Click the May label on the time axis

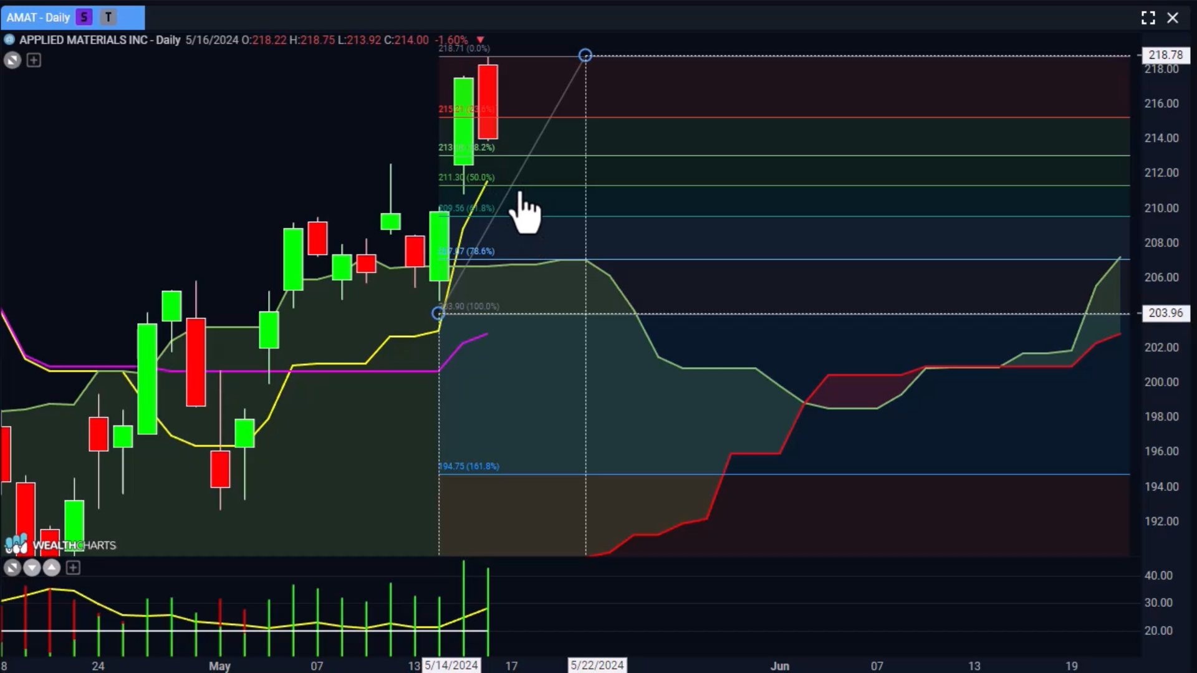(219, 666)
